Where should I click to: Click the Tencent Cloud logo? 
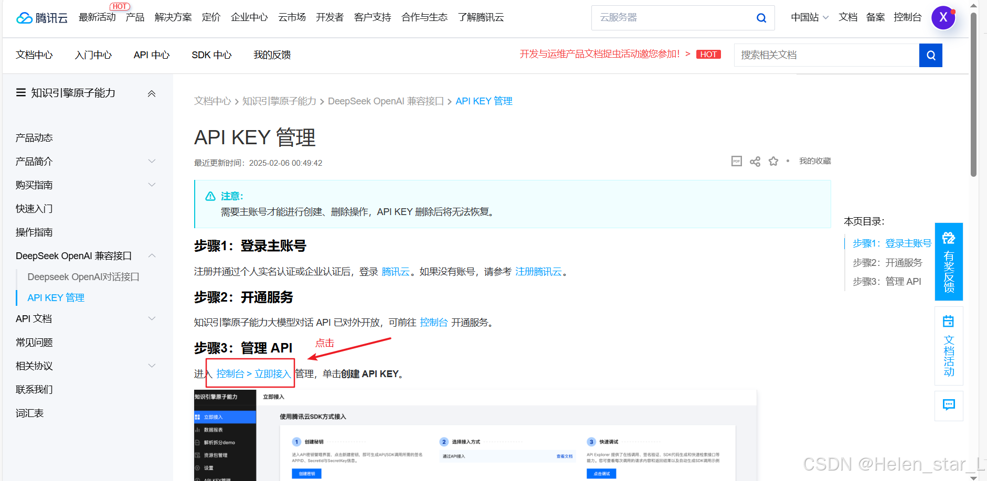click(42, 18)
